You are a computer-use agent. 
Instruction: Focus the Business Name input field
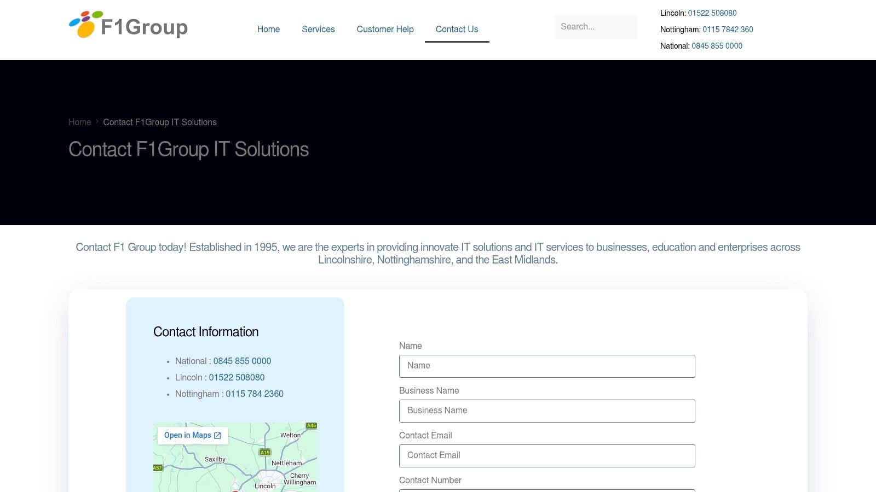point(547,411)
